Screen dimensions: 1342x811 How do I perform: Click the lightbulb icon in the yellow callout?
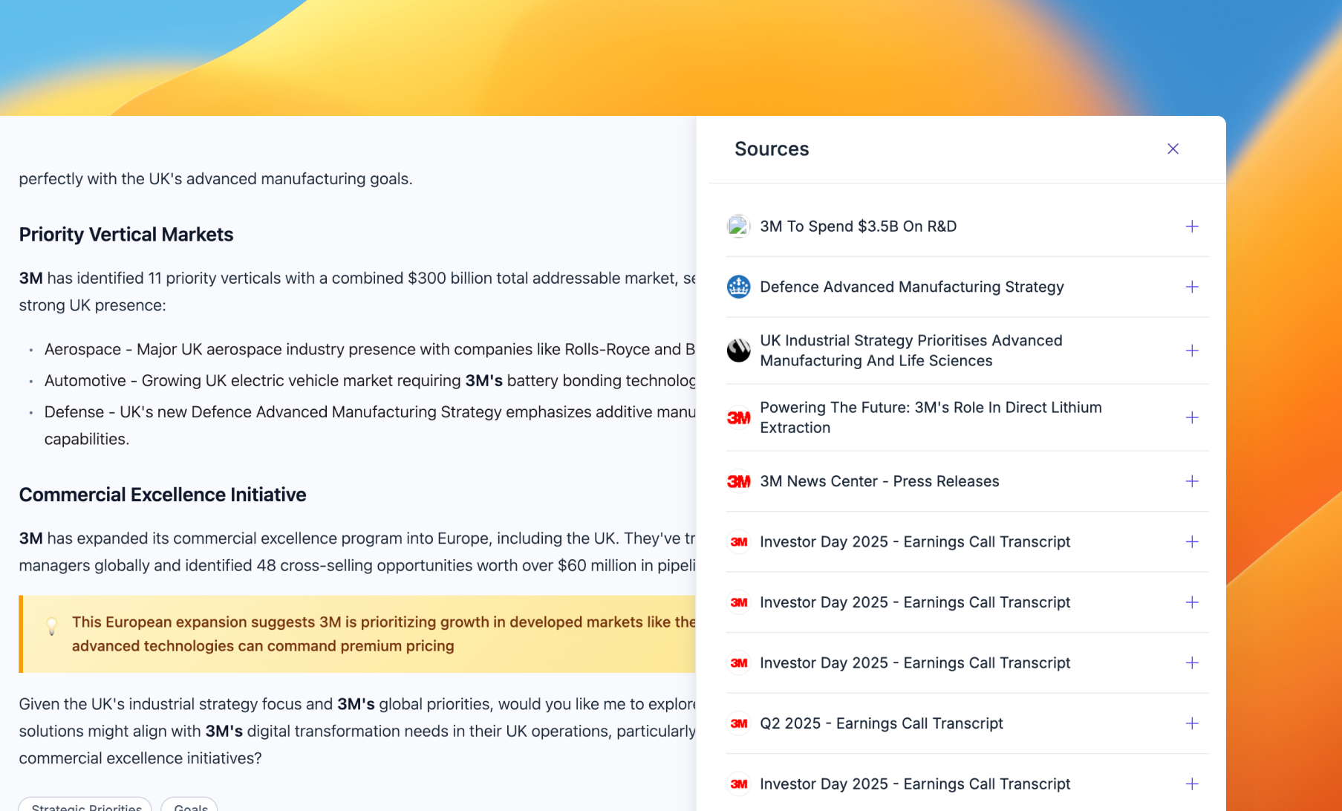coord(52,626)
